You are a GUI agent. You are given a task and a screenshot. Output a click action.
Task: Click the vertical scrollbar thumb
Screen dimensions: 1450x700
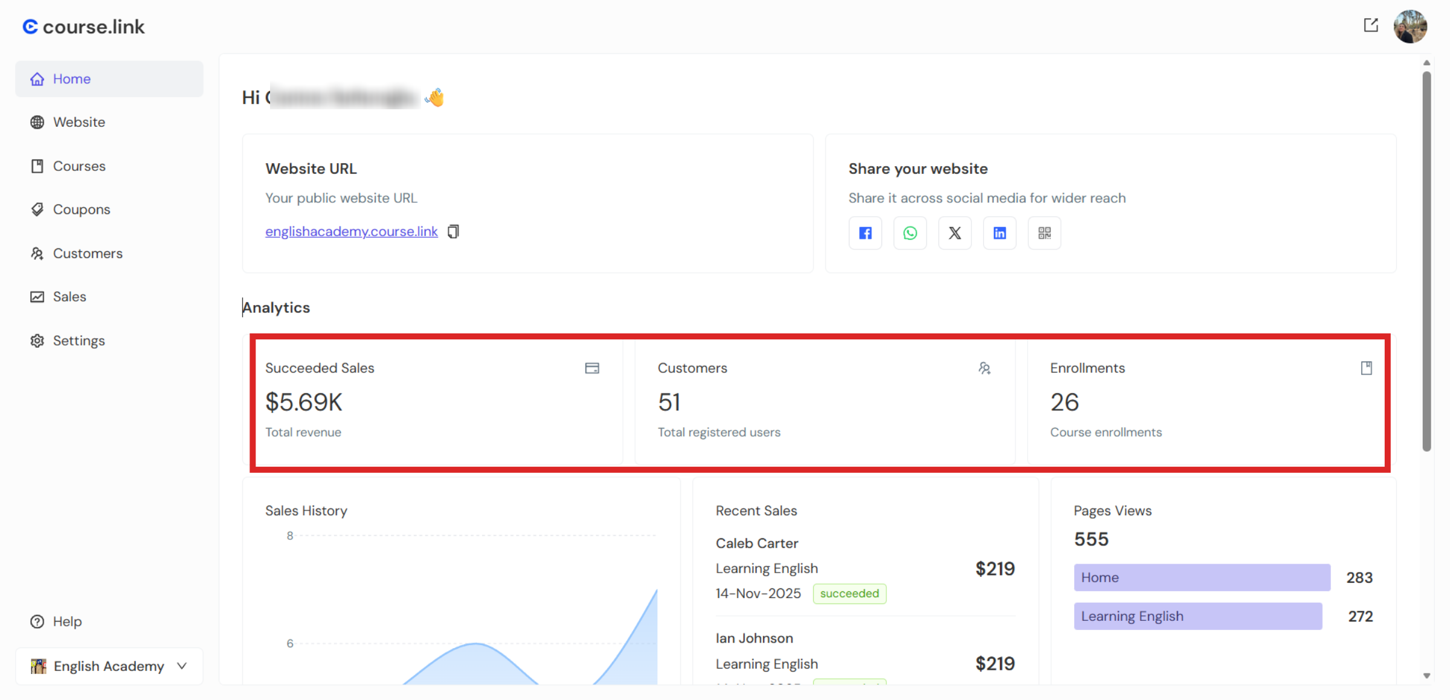(x=1426, y=261)
